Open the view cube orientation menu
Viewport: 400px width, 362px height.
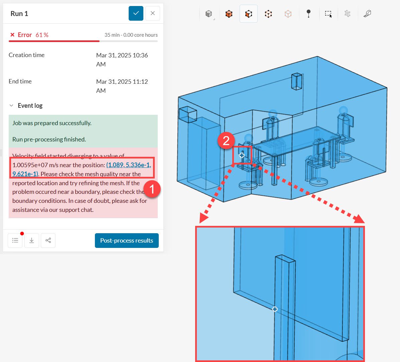[209, 14]
